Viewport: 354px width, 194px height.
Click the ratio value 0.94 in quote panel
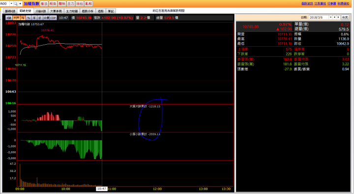(x=346, y=69)
